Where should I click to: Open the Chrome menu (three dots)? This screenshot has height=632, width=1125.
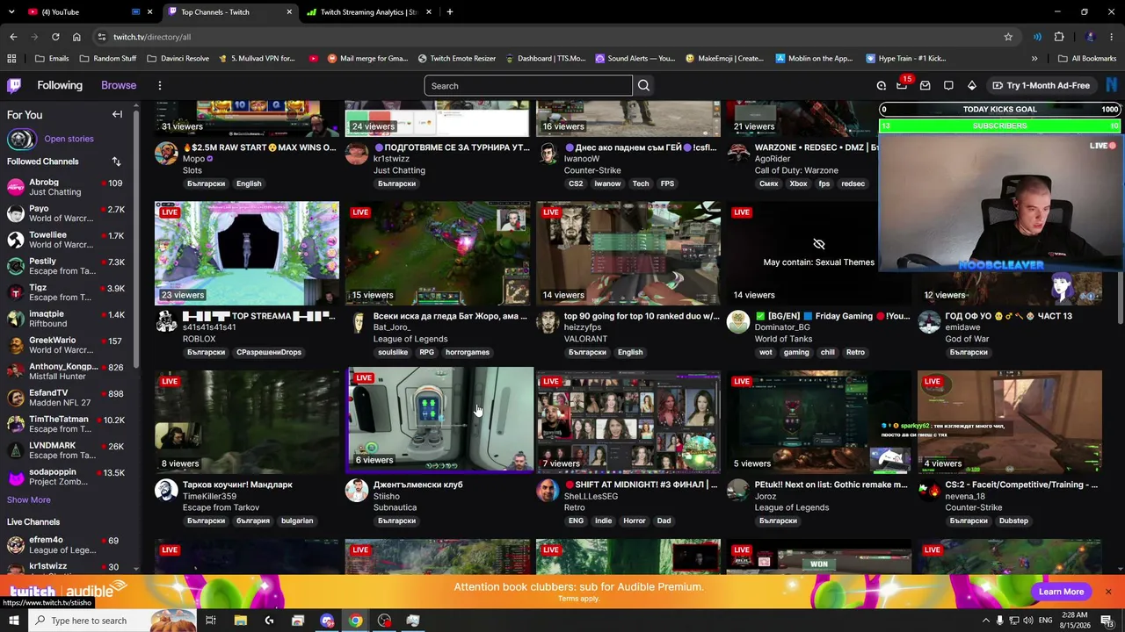1112,37
